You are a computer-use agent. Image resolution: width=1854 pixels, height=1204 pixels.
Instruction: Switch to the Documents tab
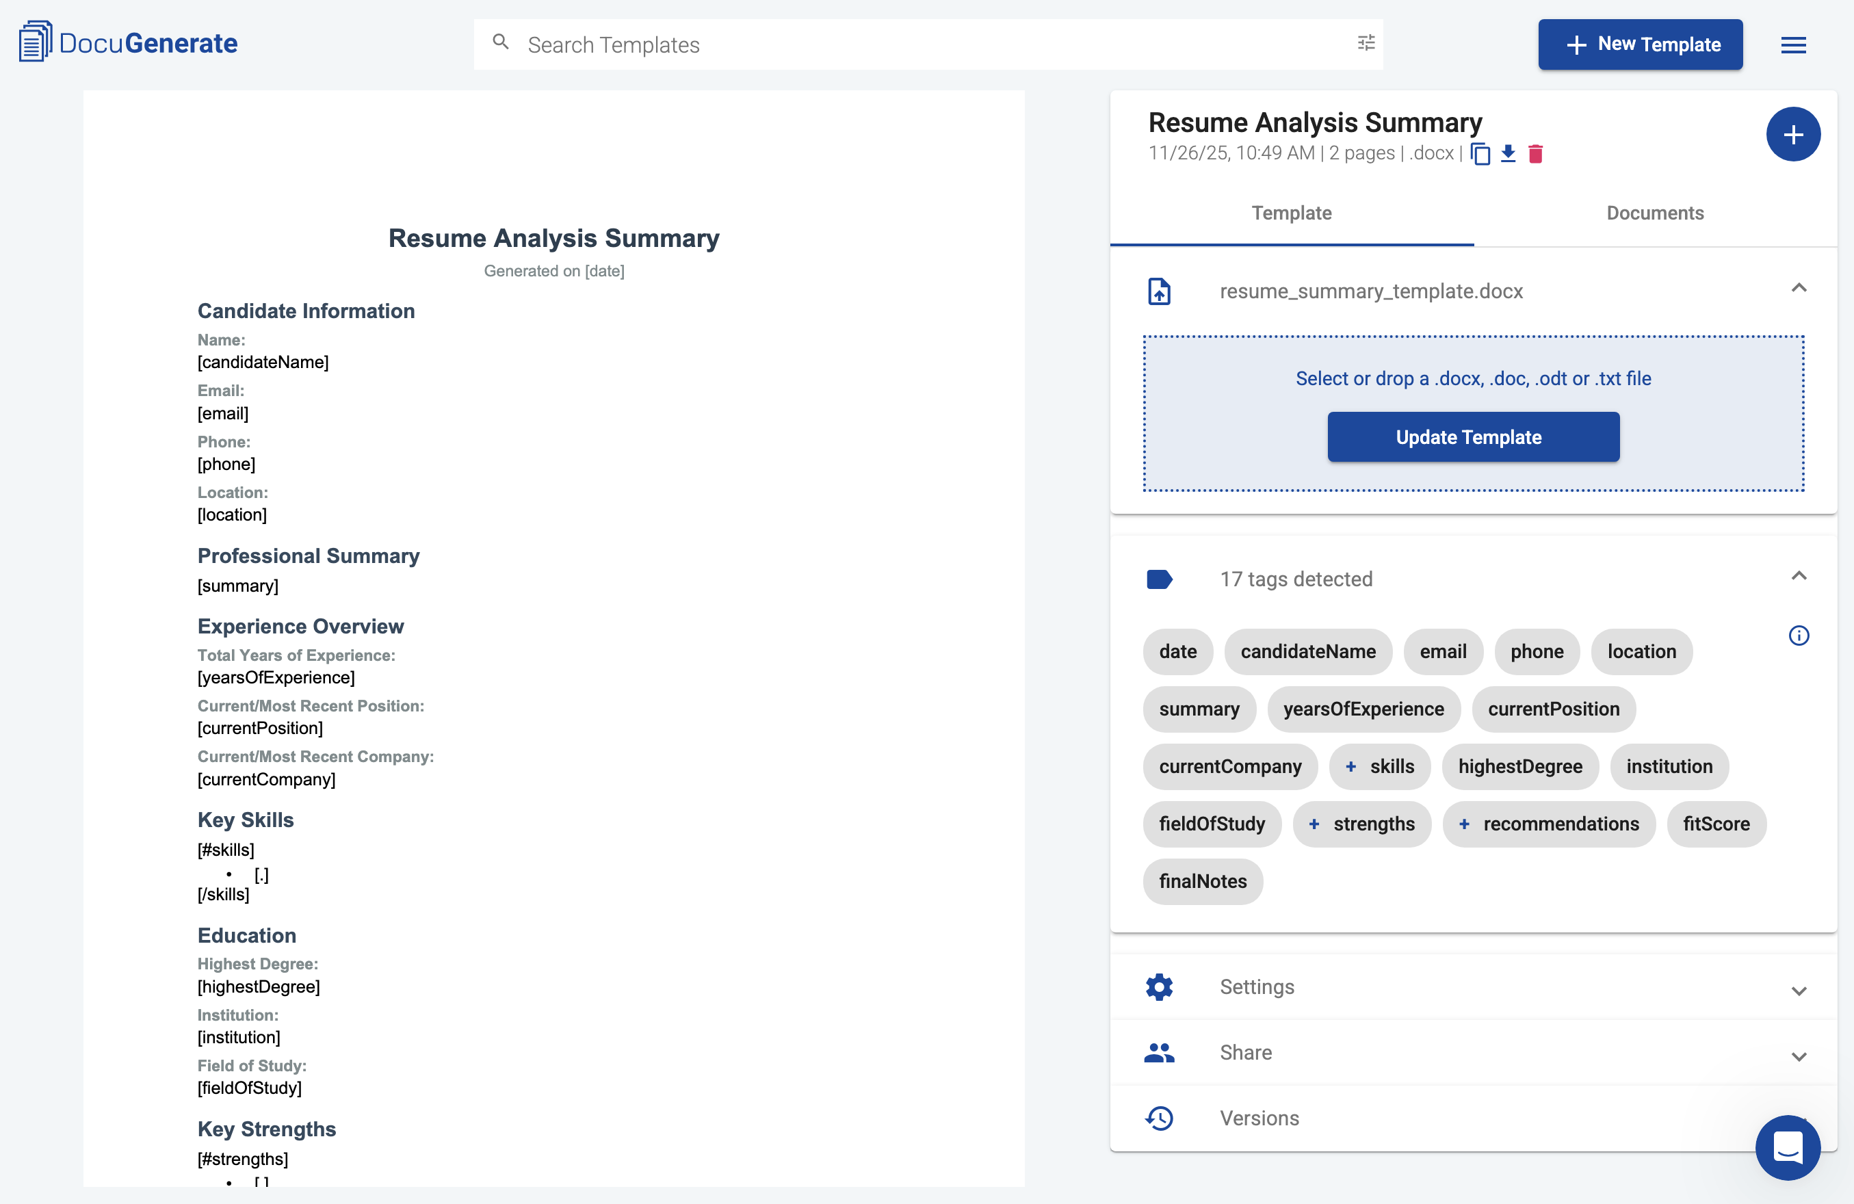click(x=1655, y=213)
